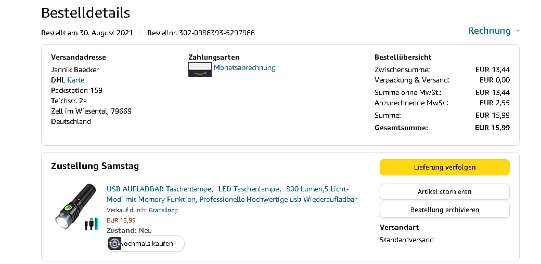Viewport: 541px width, 264px height.
Task: Click the Bestelldetails page heading
Action: pos(85,12)
